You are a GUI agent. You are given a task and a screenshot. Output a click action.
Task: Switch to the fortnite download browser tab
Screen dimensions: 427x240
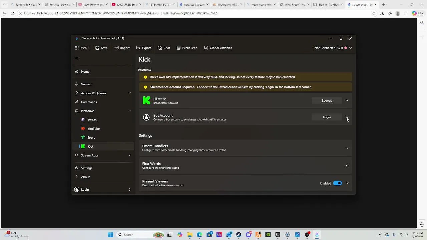(26, 5)
